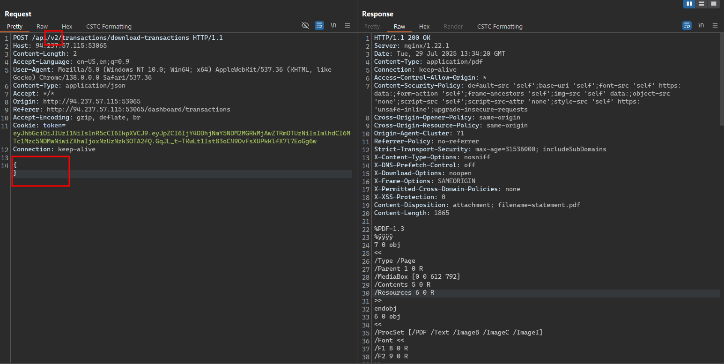Click /MediaBox [0 0 612 792] line

pyautogui.click(x=417, y=276)
